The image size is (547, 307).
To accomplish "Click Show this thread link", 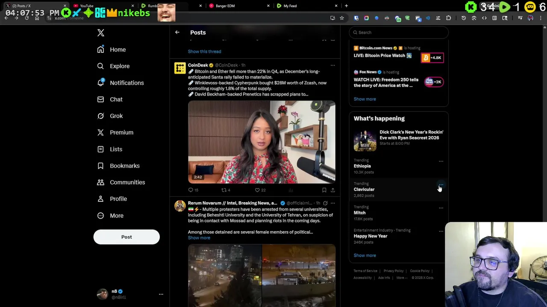I will pos(204,52).
